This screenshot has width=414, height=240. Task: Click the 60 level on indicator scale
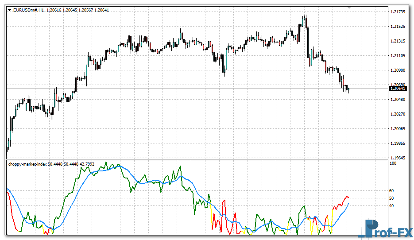tap(391, 191)
